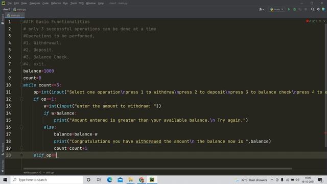Image resolution: width=327 pixels, height=184 pixels.
Task: Open the View menu
Action: [x=24, y=4]
